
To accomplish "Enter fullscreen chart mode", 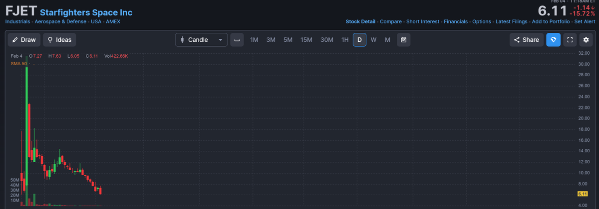I will [570, 40].
